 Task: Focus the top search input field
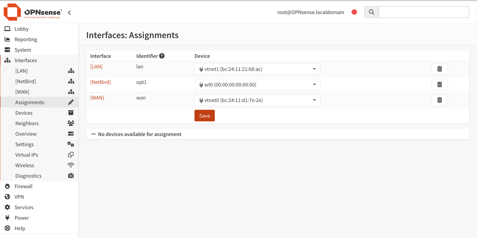click(424, 12)
